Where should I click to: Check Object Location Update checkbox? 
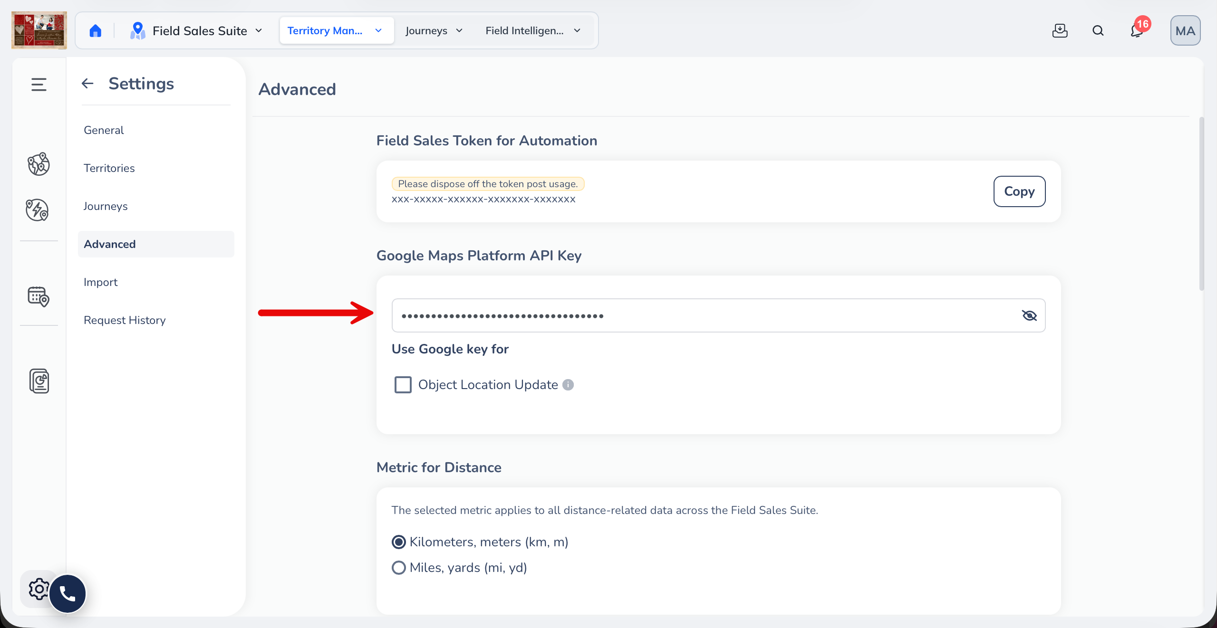(403, 385)
